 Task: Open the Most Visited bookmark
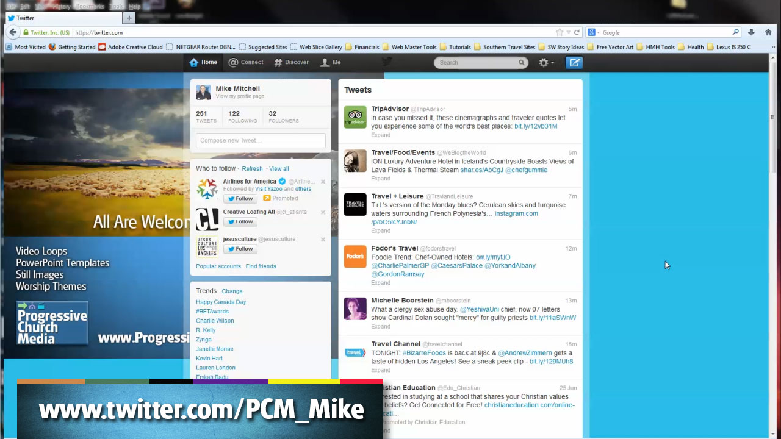point(26,47)
